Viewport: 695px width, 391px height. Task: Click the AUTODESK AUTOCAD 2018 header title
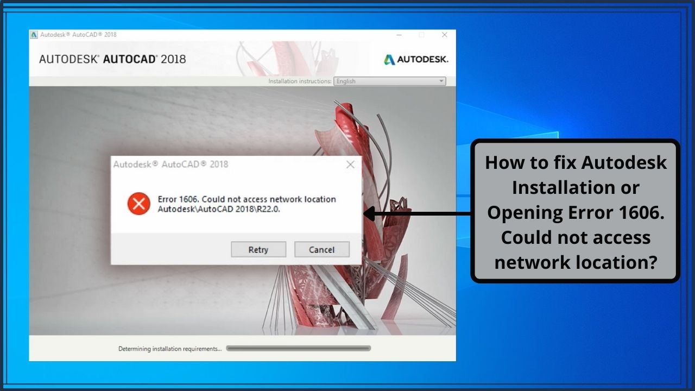[x=112, y=59]
